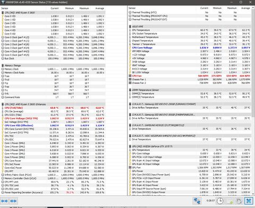
Task: Click the left pane Current column header
Action: point(54,8)
